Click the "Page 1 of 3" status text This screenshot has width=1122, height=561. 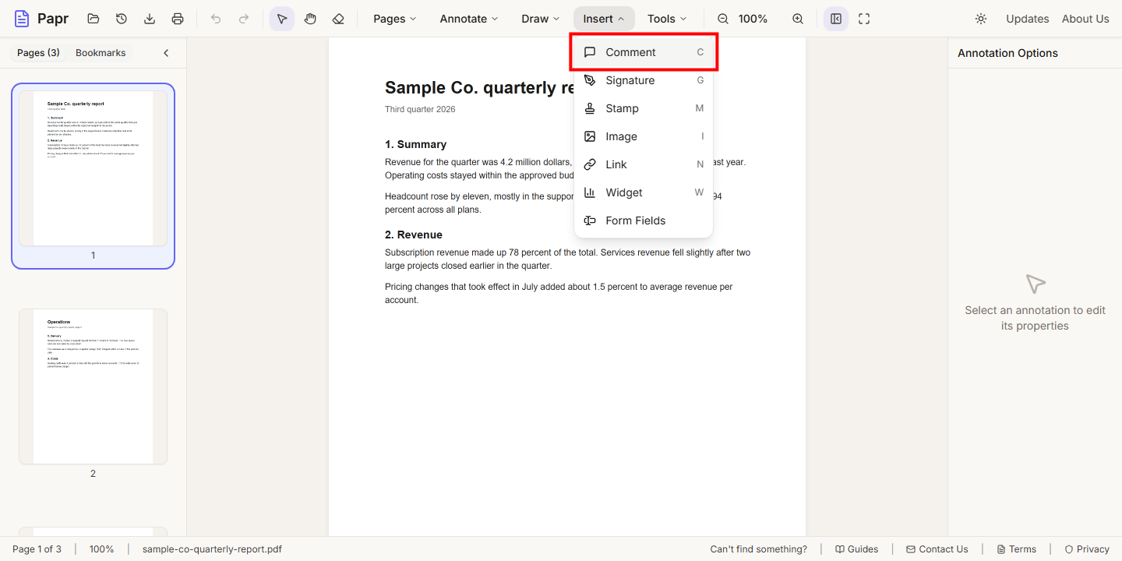click(37, 549)
